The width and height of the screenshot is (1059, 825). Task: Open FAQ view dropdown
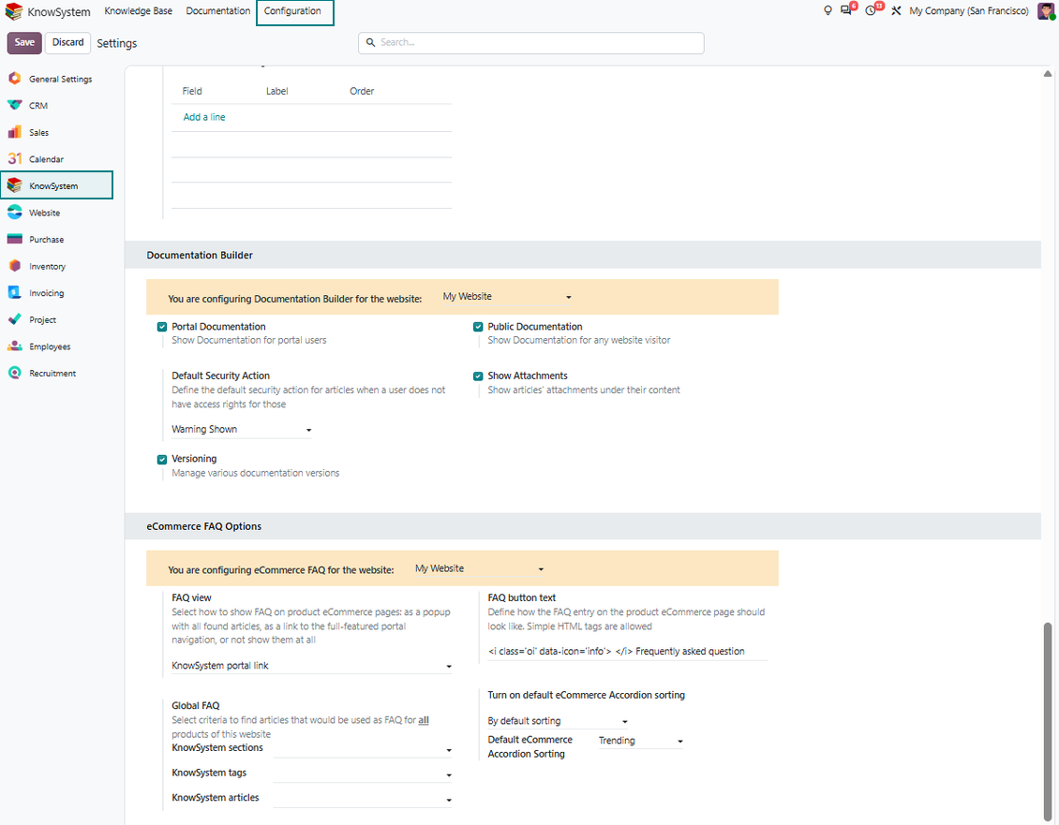[x=312, y=666]
